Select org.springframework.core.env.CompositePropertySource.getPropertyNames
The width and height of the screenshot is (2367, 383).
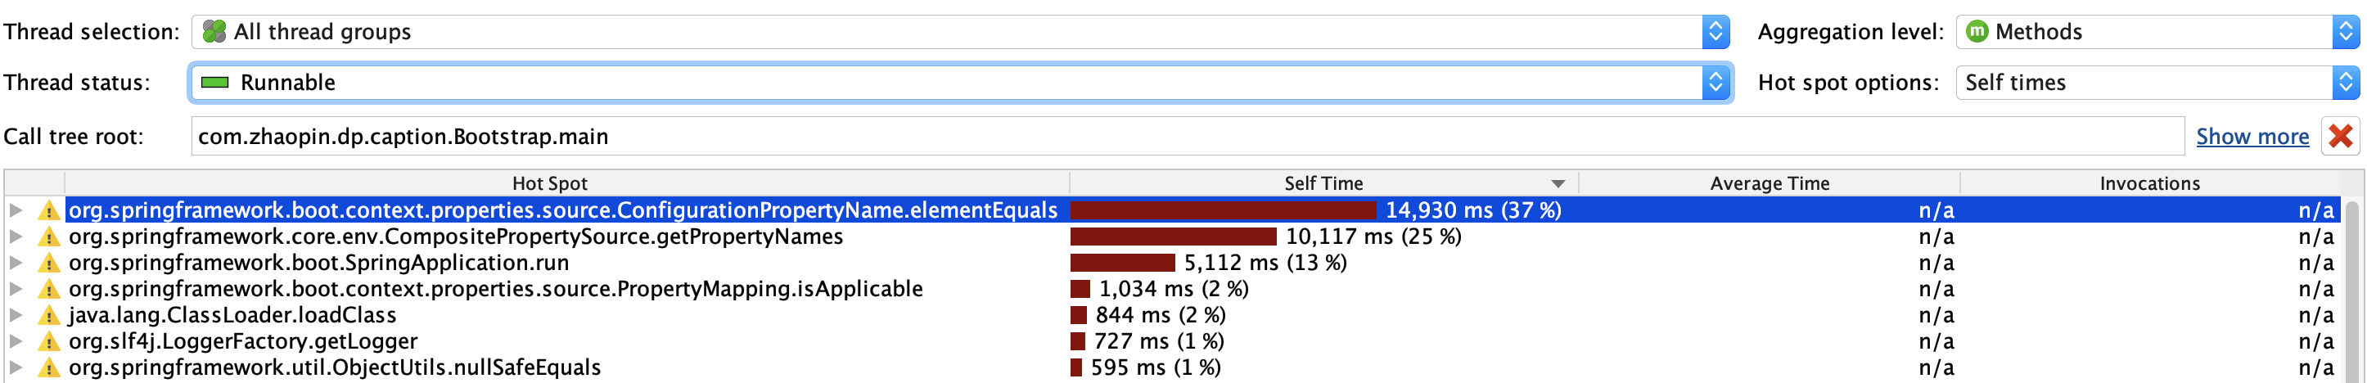pyautogui.click(x=456, y=237)
